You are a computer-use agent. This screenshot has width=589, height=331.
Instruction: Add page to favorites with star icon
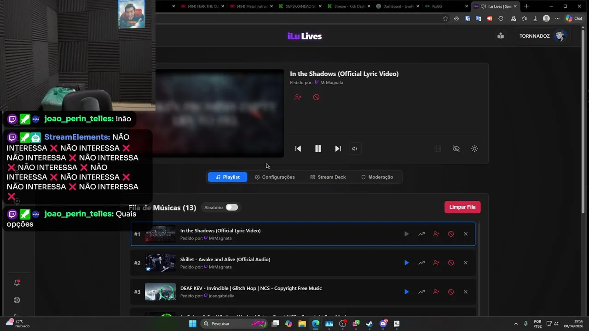pyautogui.click(x=445, y=18)
